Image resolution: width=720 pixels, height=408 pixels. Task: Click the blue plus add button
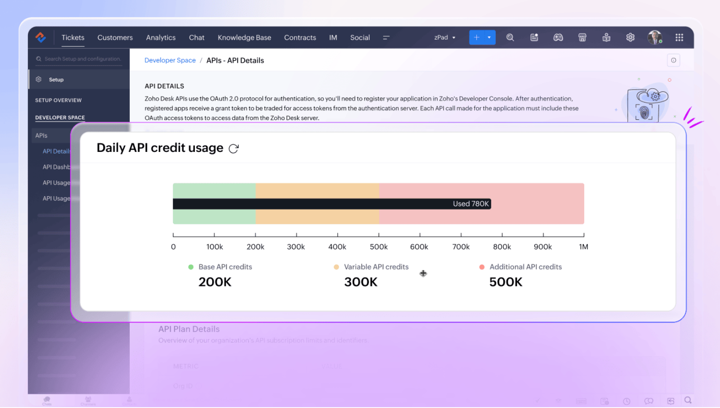tap(476, 38)
